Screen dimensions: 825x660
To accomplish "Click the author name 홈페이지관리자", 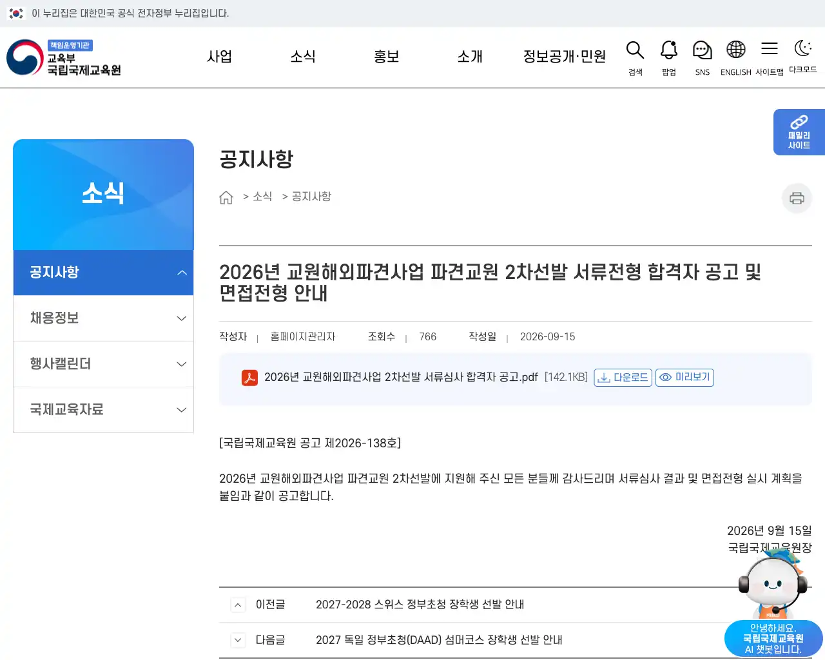I will (303, 337).
